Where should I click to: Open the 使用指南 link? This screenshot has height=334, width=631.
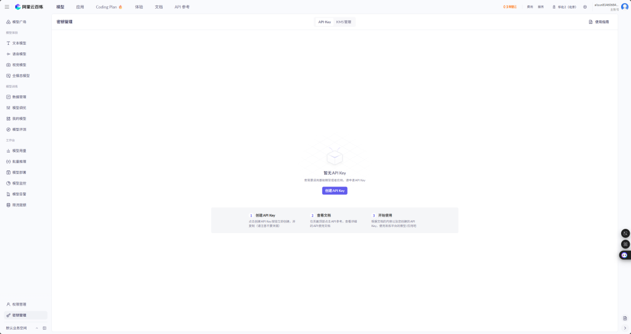[598, 22]
